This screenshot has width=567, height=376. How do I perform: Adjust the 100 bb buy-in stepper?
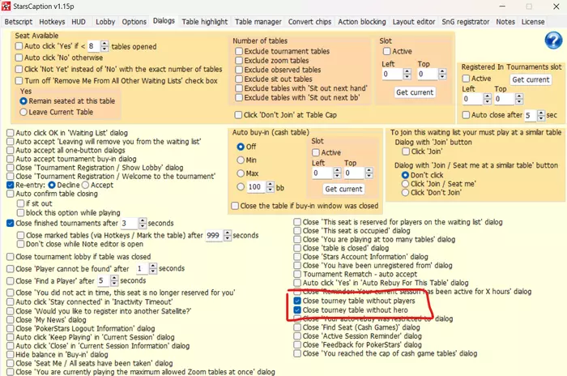[270, 187]
